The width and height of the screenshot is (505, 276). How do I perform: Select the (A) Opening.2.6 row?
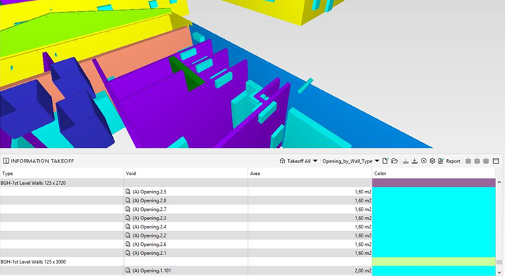click(x=248, y=244)
